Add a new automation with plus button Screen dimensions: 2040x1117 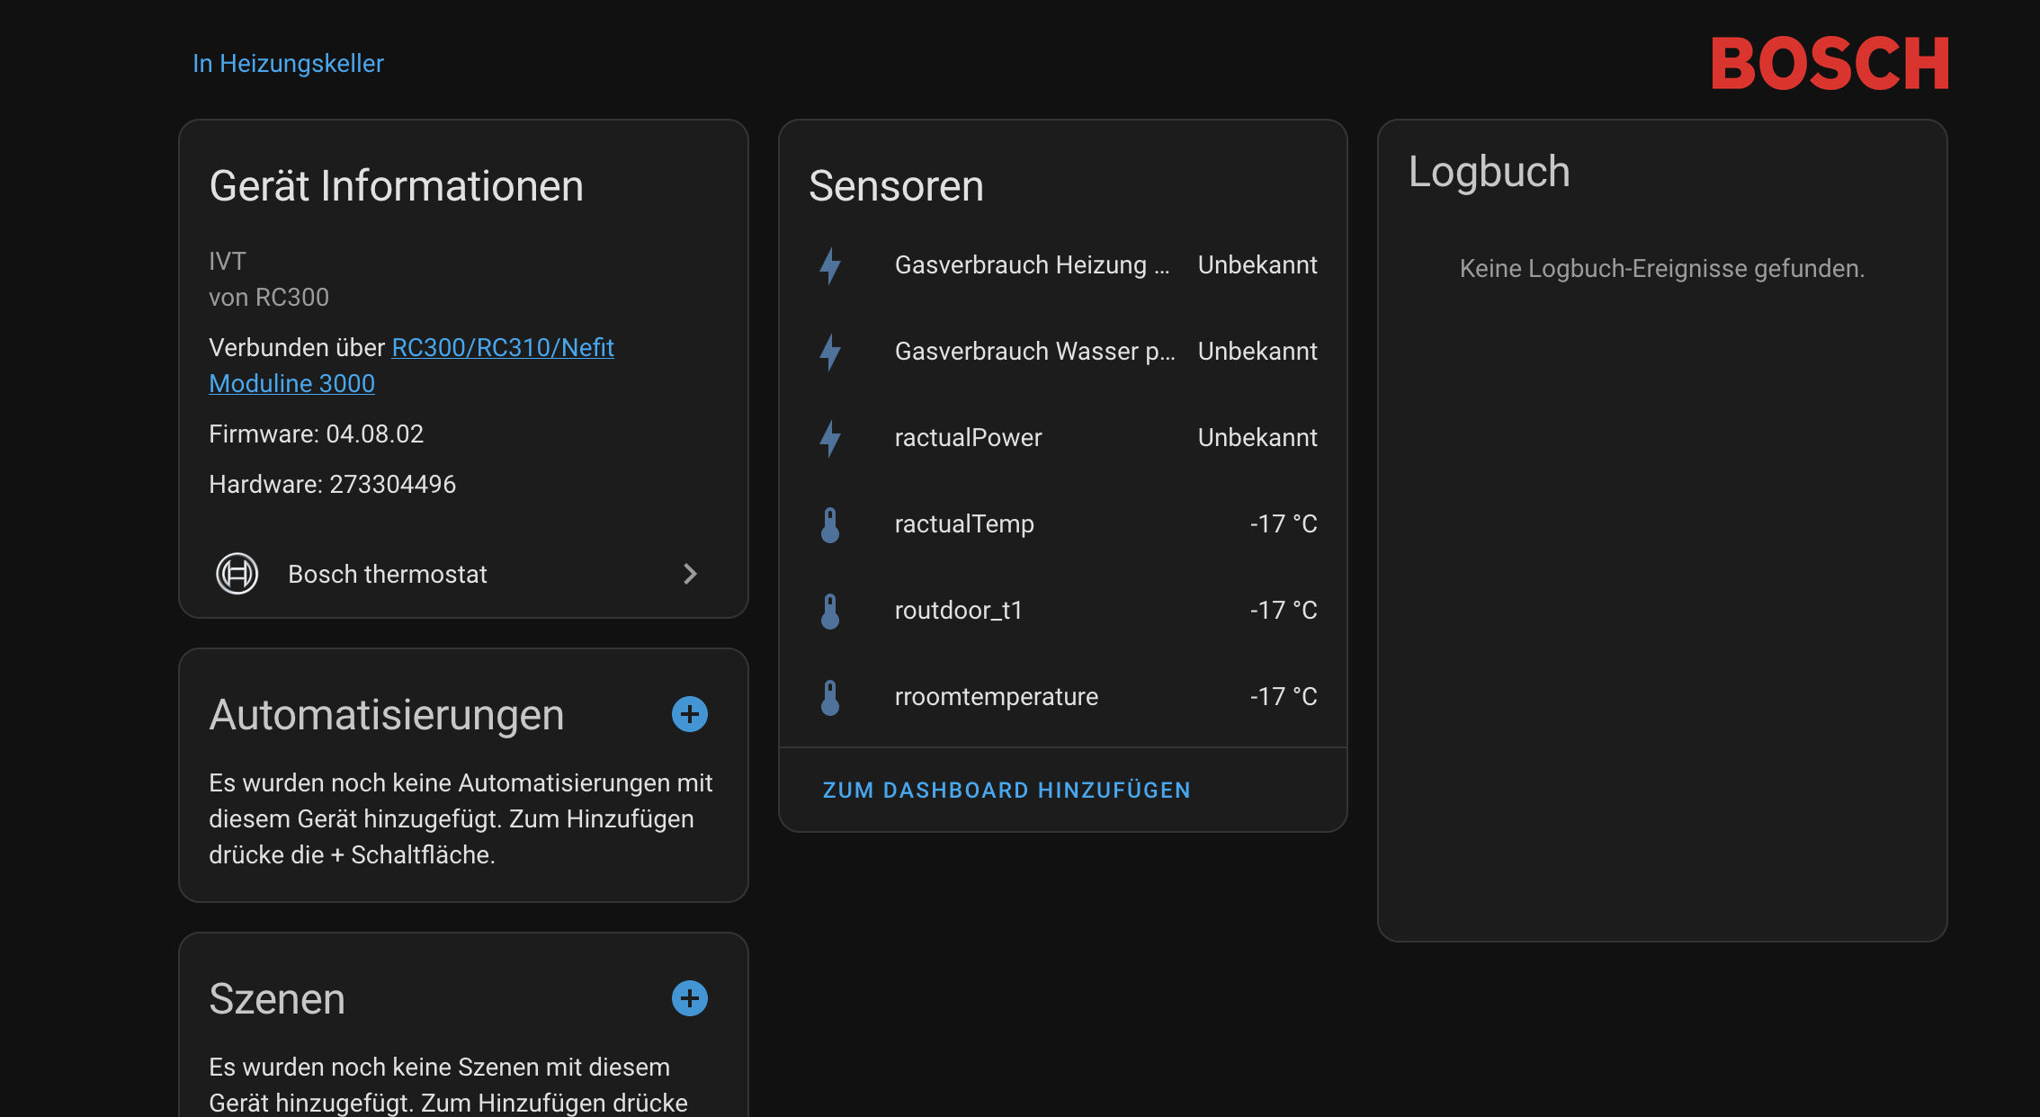(x=690, y=714)
